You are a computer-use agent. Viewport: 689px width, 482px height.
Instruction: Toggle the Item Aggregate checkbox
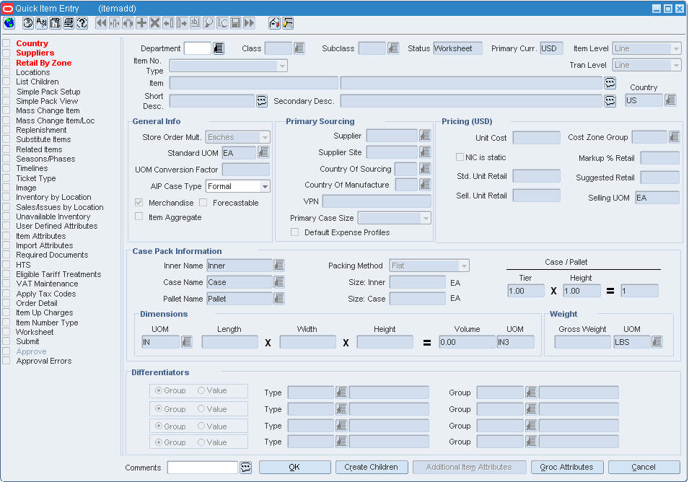pos(139,216)
